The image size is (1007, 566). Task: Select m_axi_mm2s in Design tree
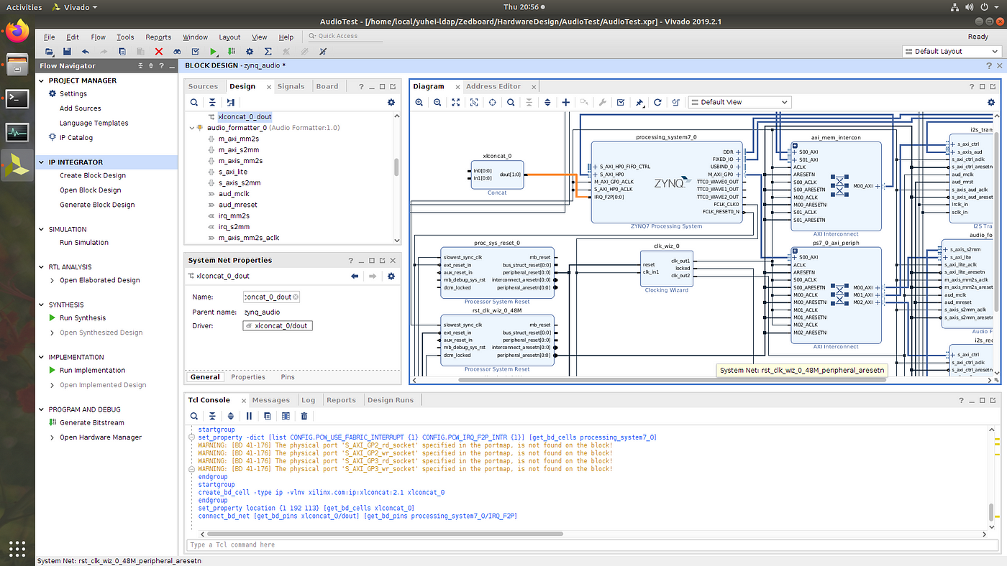point(240,139)
